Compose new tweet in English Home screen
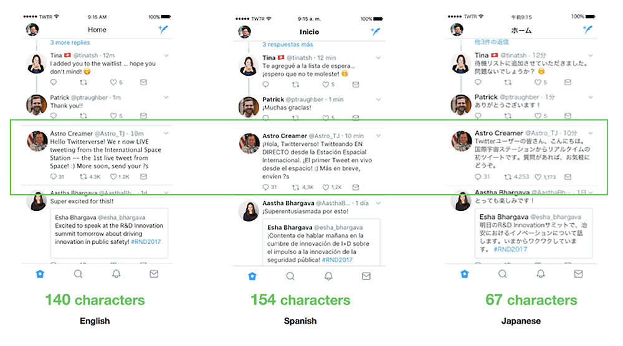 tap(163, 29)
